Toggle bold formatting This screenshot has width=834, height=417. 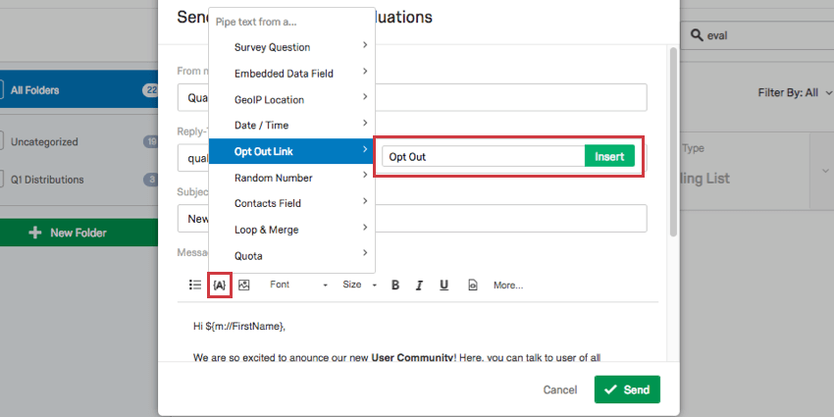395,286
